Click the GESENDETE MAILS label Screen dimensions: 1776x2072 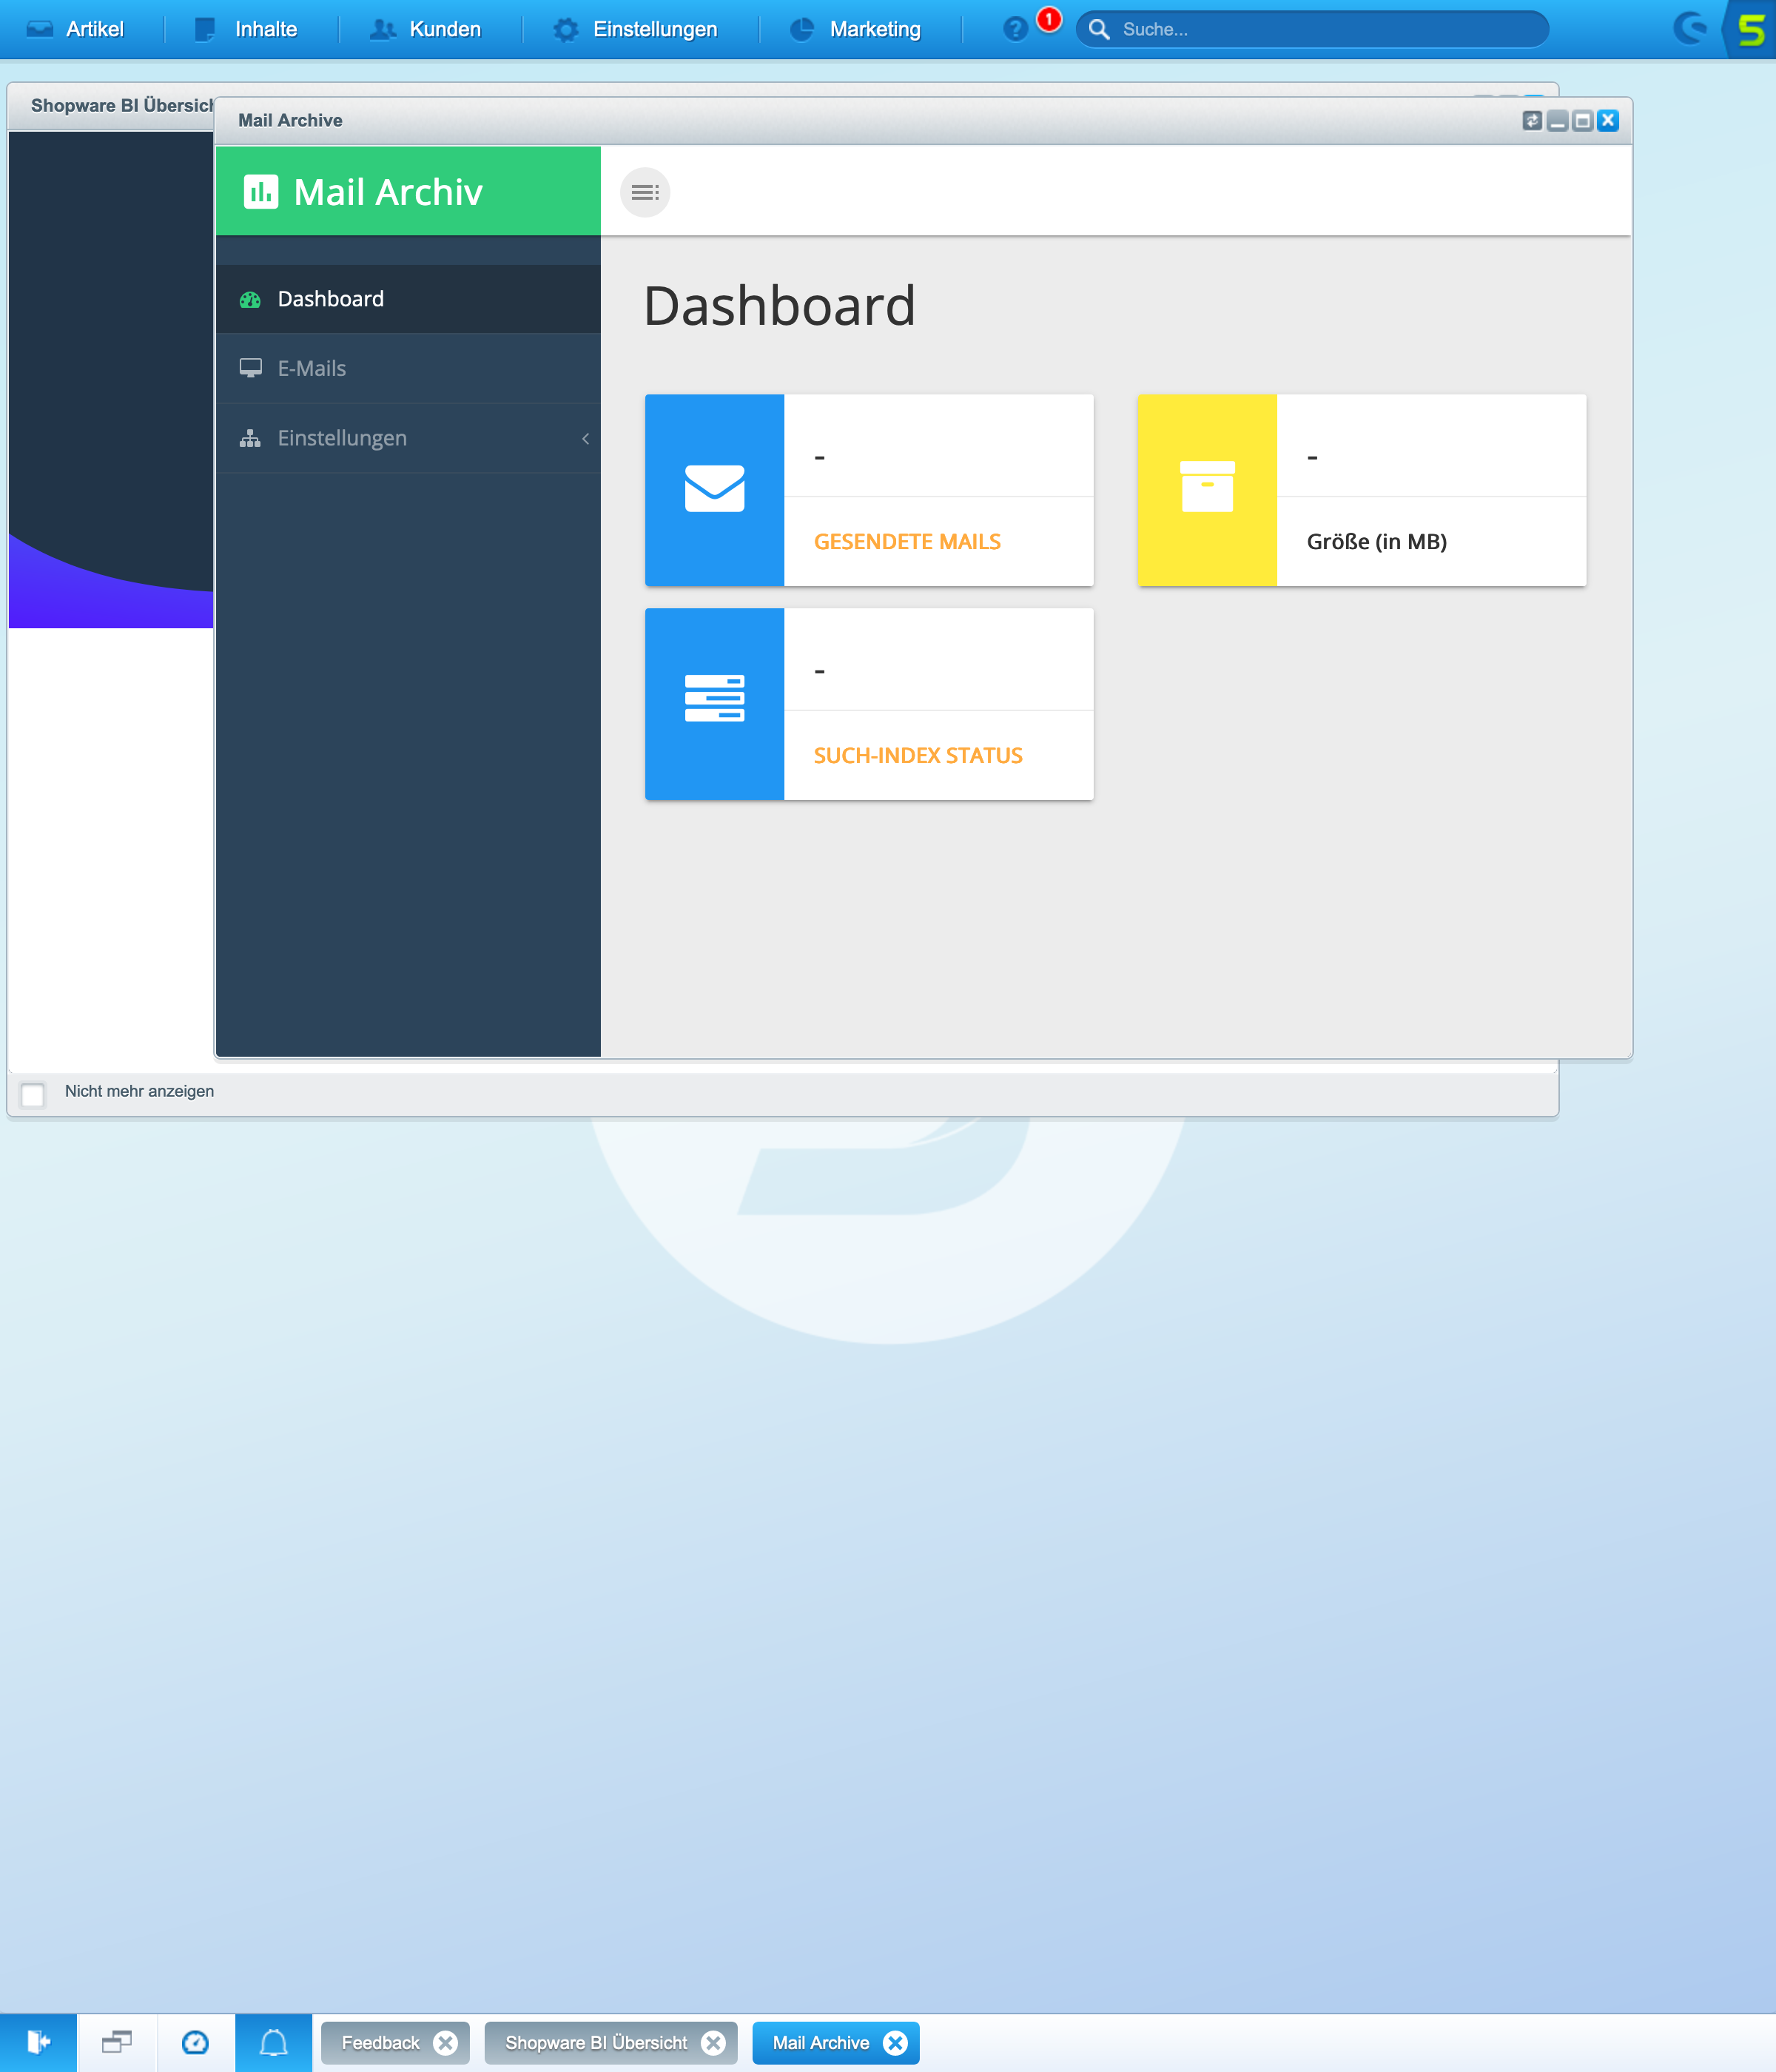[907, 541]
